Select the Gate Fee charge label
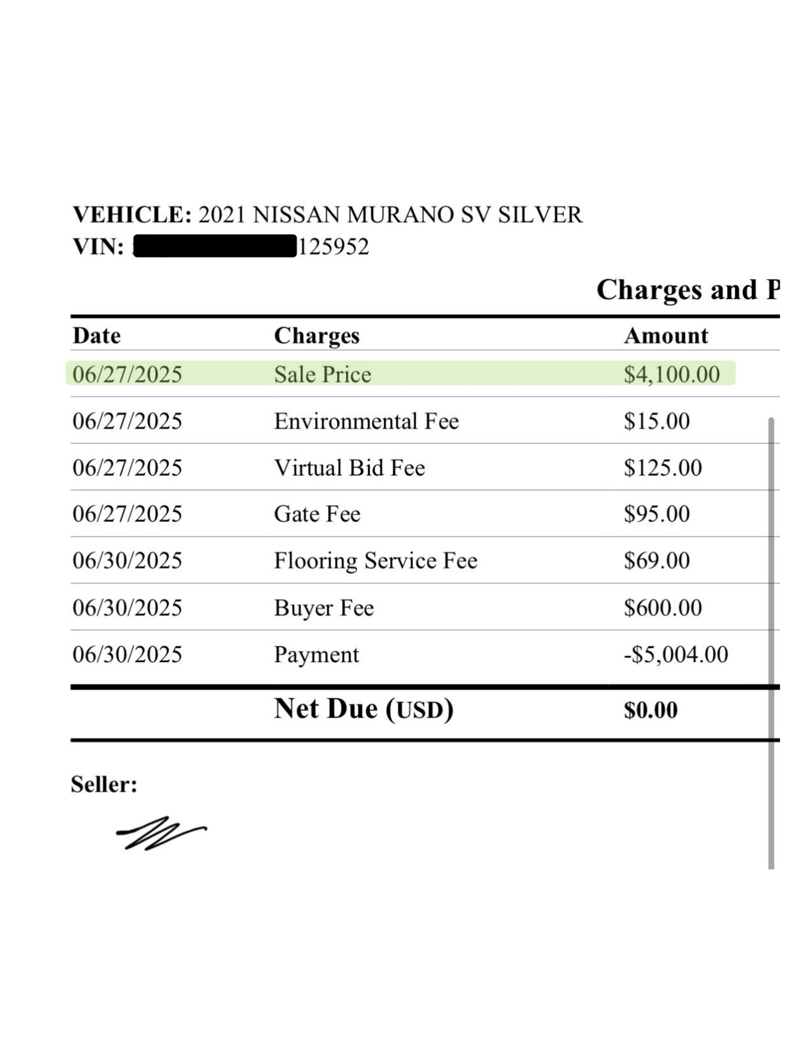809x1062 pixels. click(x=317, y=514)
